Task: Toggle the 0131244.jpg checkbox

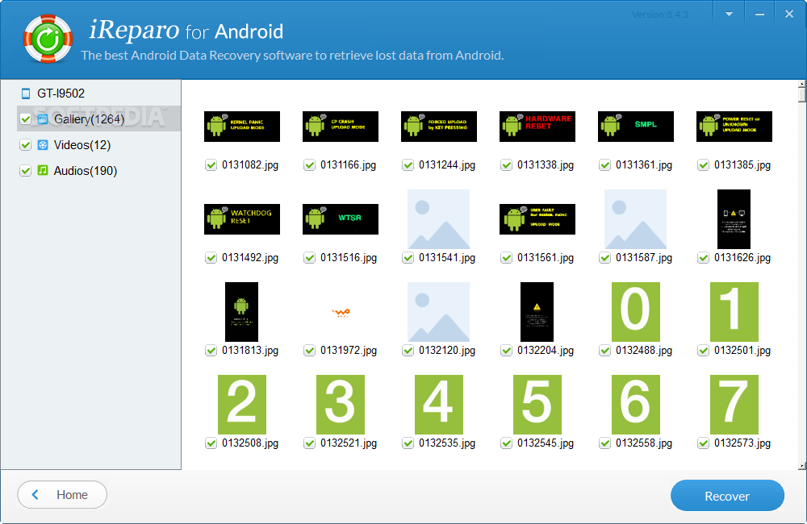Action: [x=408, y=165]
